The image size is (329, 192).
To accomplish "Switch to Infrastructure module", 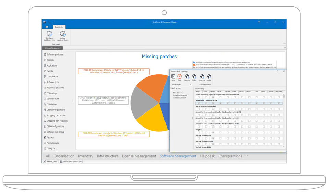I will [x=108, y=156].
